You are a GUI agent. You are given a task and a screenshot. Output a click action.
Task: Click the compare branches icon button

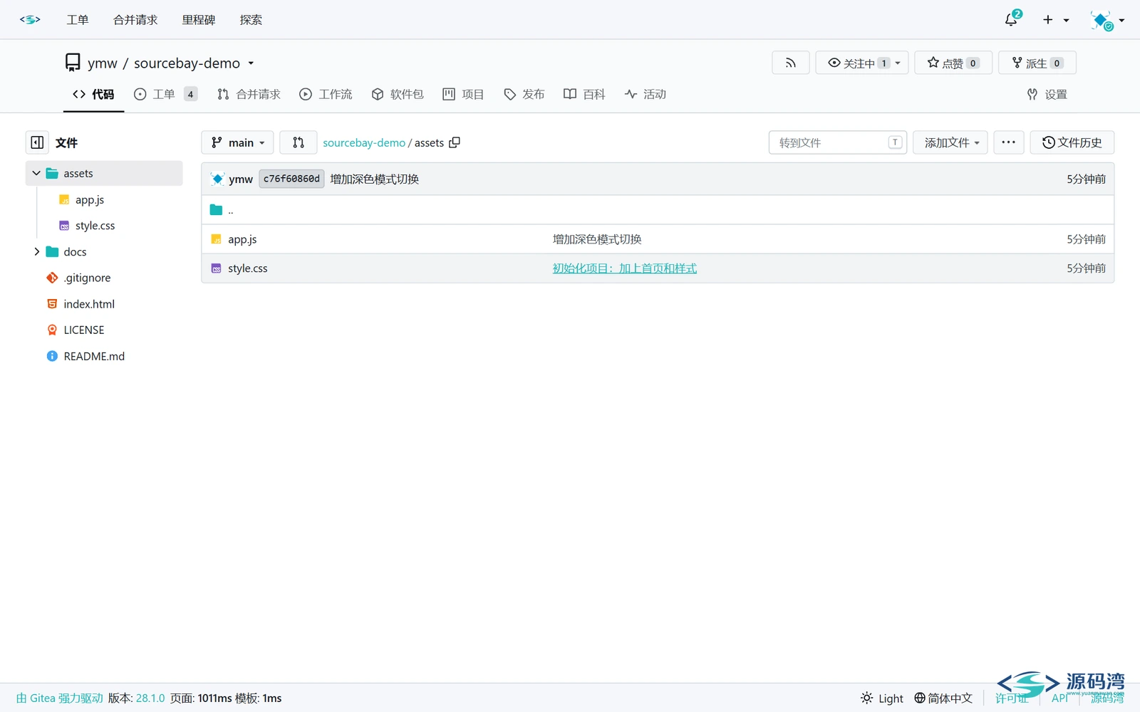(299, 142)
